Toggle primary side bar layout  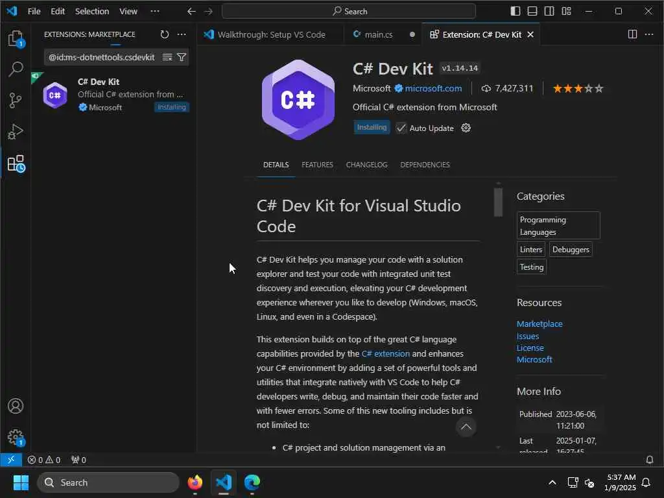(x=516, y=12)
